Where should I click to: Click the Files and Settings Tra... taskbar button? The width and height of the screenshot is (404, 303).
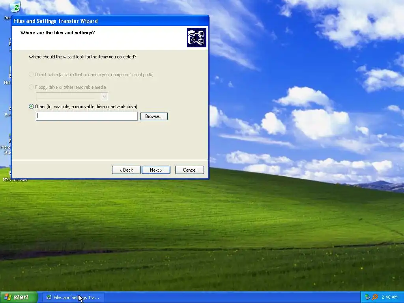pyautogui.click(x=73, y=297)
